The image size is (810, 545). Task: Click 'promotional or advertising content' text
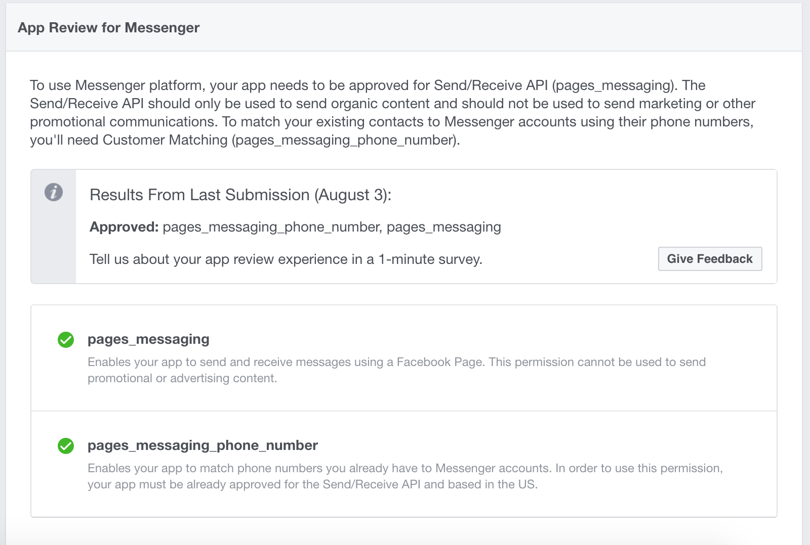[x=181, y=378]
